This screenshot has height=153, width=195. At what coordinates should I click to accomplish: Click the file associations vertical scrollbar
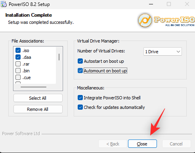point(59,57)
